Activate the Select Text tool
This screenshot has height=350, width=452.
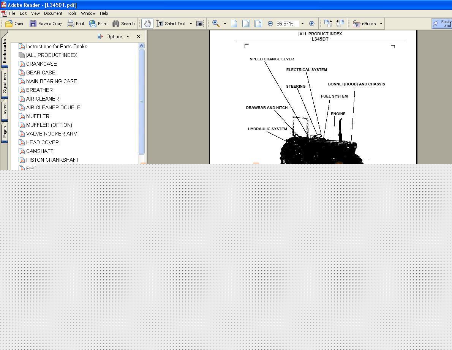pos(171,24)
